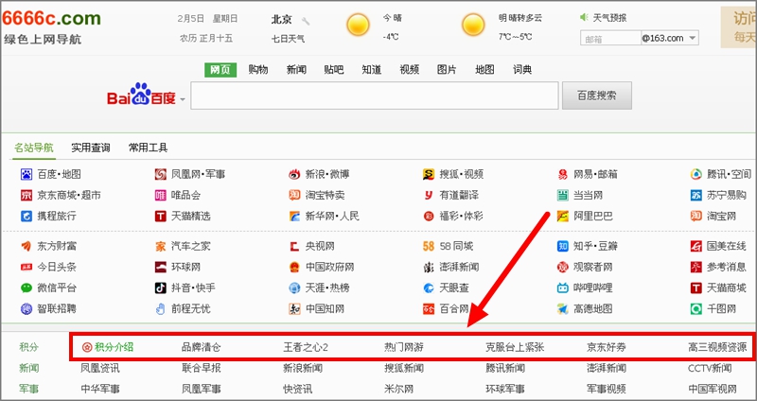The image size is (757, 401).
Task: Click the Zhihu blue icon
Action: point(562,246)
